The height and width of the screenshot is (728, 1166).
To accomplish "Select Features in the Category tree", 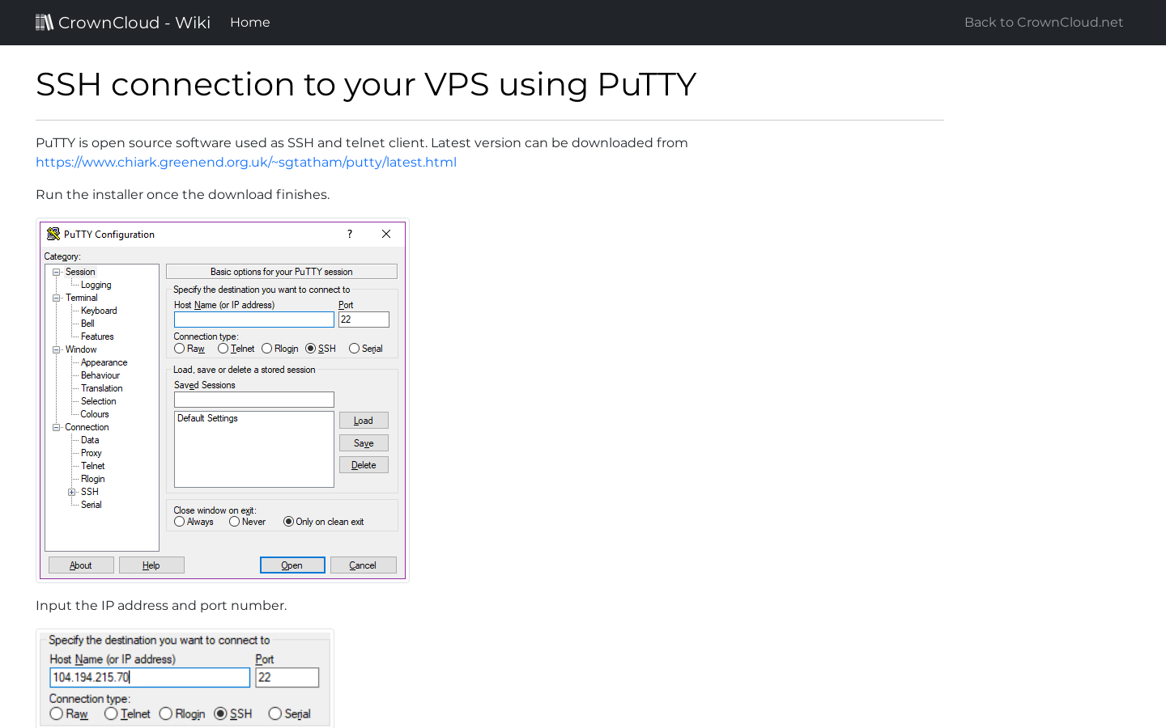I will (x=97, y=336).
